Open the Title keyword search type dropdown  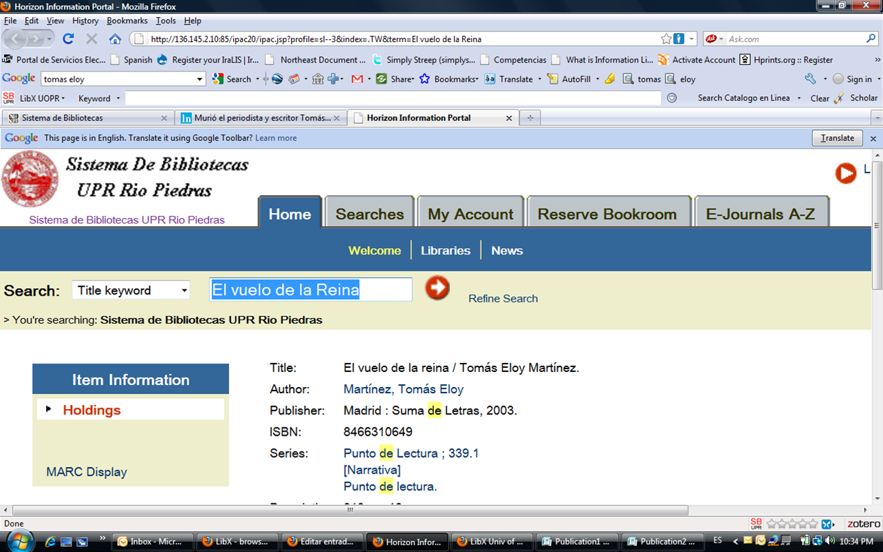[x=131, y=291]
